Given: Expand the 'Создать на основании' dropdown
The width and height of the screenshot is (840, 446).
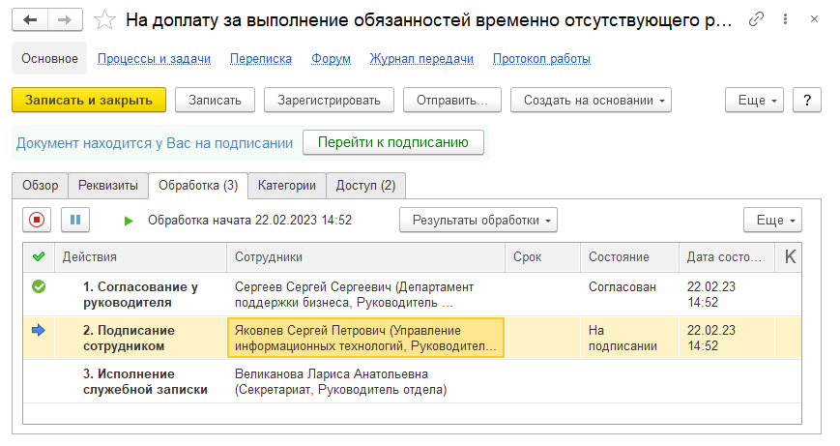Looking at the screenshot, I should pyautogui.click(x=591, y=100).
